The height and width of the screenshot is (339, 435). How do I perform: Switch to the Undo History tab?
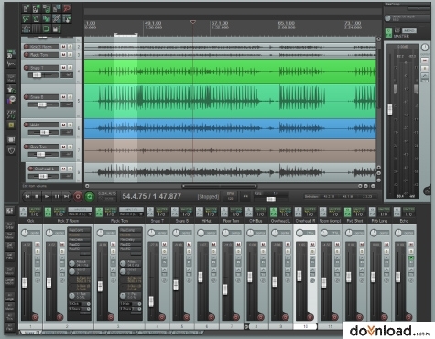(55, 333)
